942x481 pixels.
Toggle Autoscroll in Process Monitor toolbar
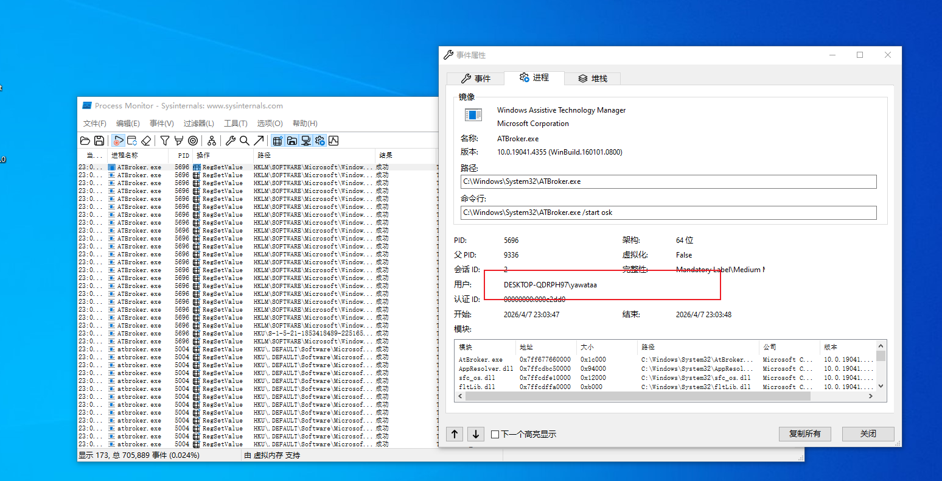pos(132,141)
